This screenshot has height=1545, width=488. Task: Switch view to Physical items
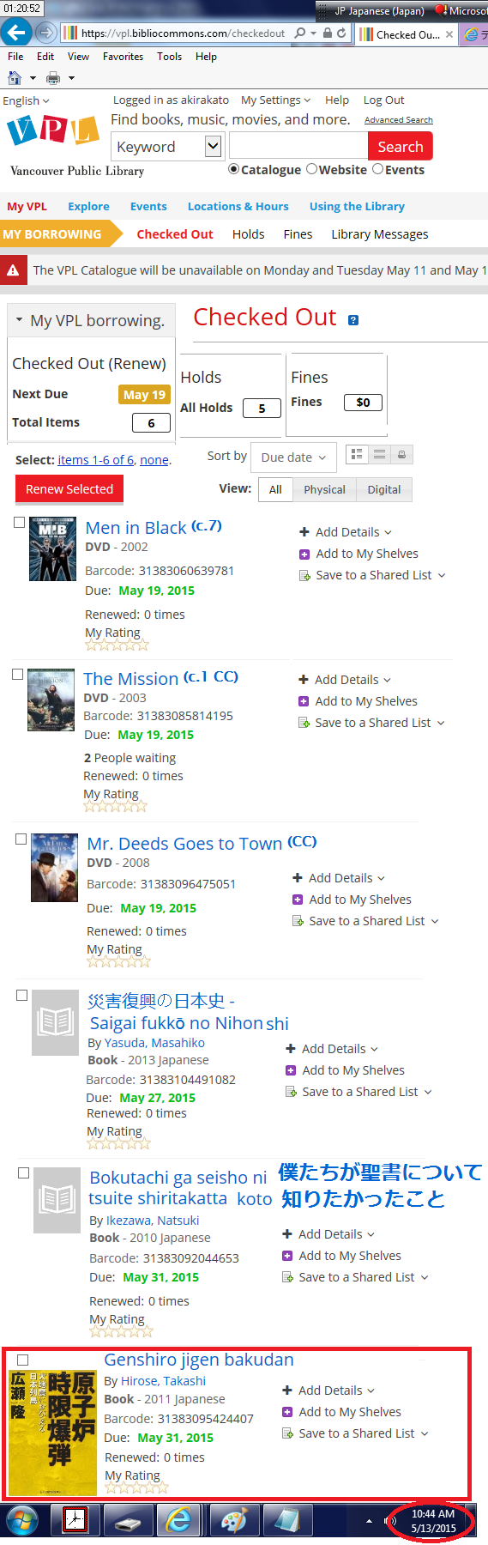(324, 489)
